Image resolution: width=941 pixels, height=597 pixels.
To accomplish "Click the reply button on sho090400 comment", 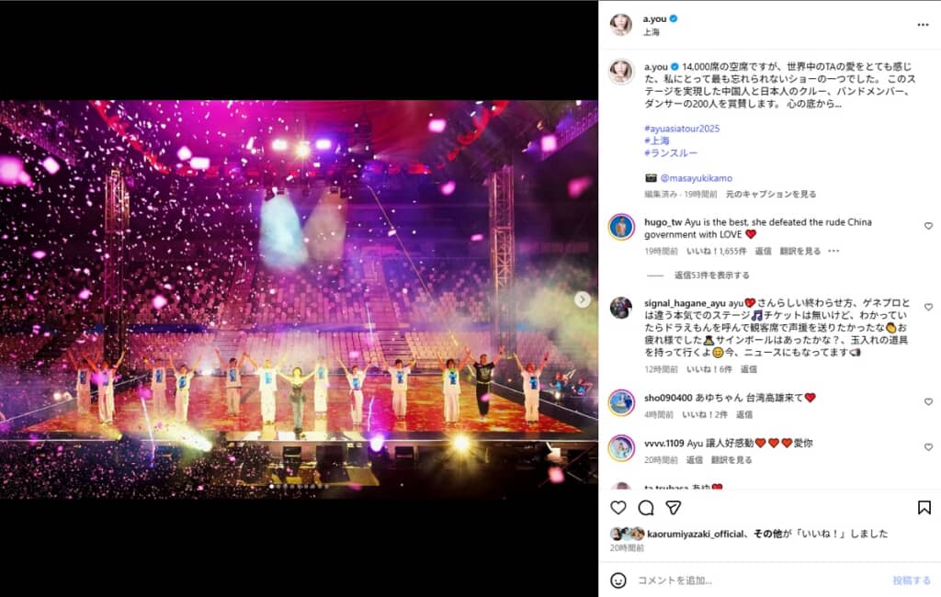I will (x=744, y=414).
